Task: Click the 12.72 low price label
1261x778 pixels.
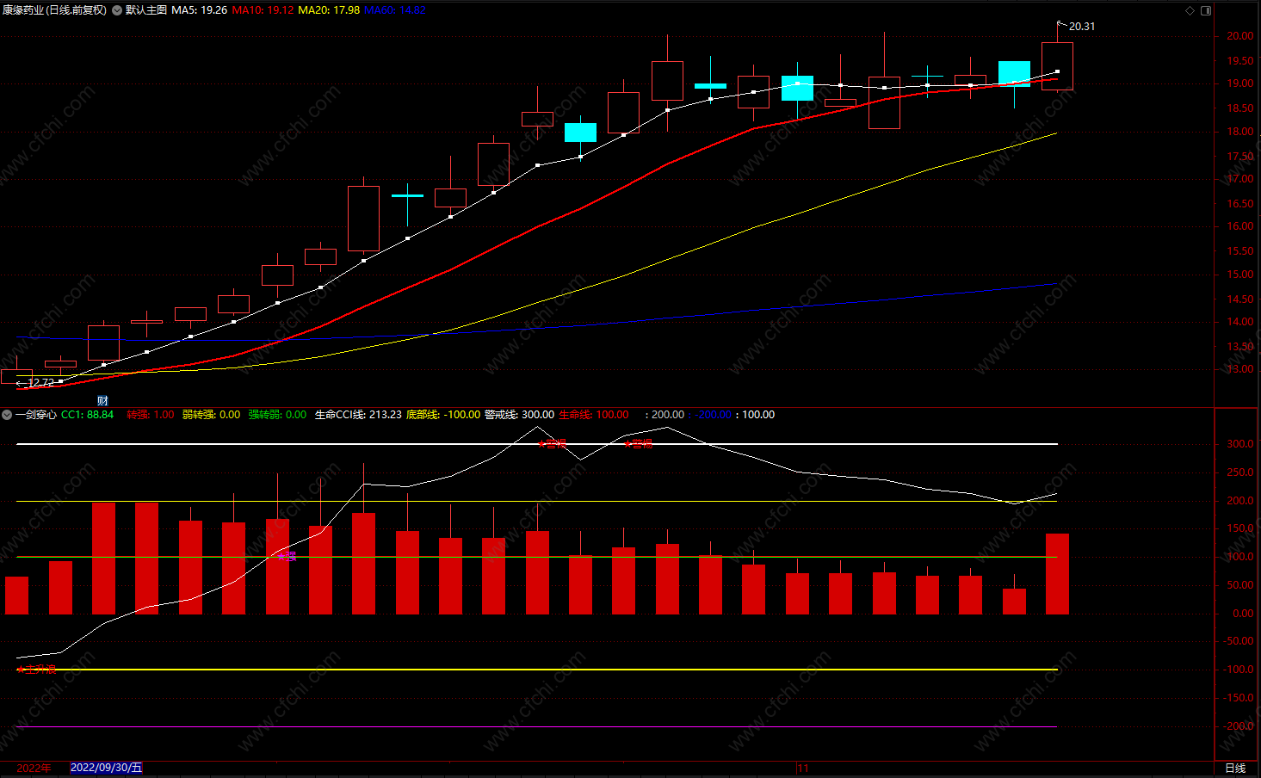Action: pos(41,383)
